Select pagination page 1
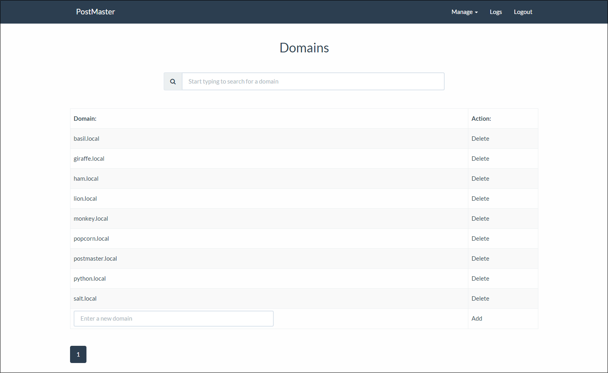The image size is (608, 373). coord(78,355)
